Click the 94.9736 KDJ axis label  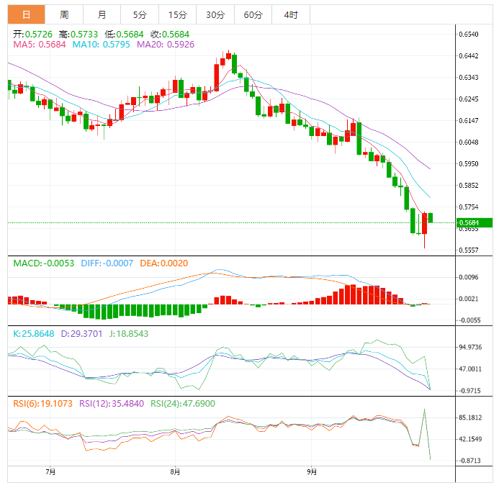[x=470, y=348]
